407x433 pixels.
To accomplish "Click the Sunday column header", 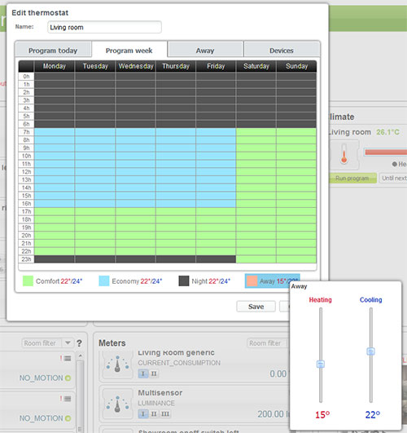I will click(x=296, y=66).
